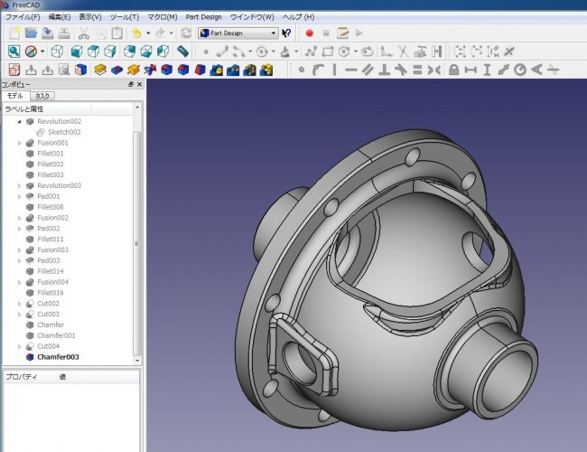
Task: Open What's This help cursor icon
Action: (287, 33)
